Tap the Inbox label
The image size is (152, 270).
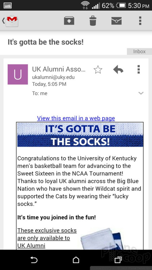click(x=140, y=52)
